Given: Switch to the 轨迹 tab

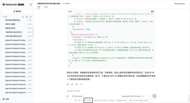Looking at the screenshot, I should (46, 7).
